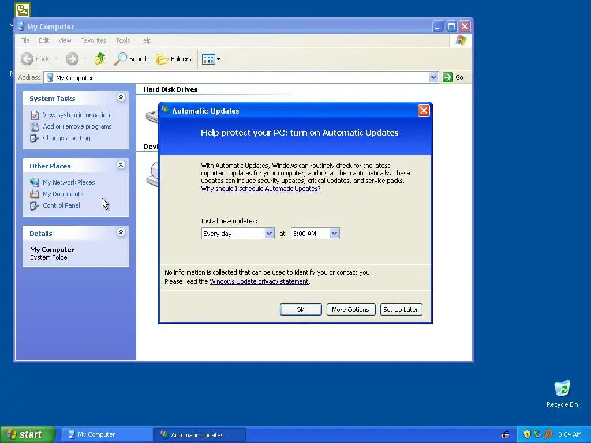
Task: Open My Network Places link
Action: coord(69,182)
